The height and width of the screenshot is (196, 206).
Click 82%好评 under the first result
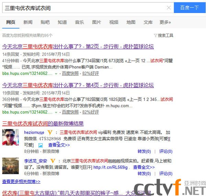point(91,73)
